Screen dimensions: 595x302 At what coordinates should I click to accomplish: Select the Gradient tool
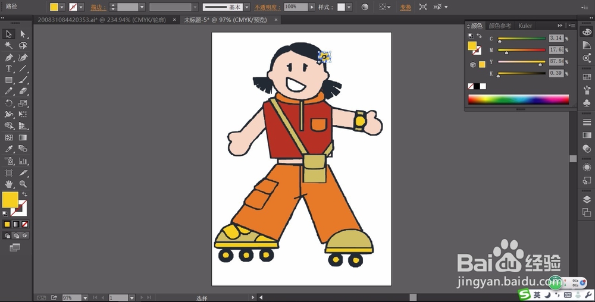(x=23, y=137)
